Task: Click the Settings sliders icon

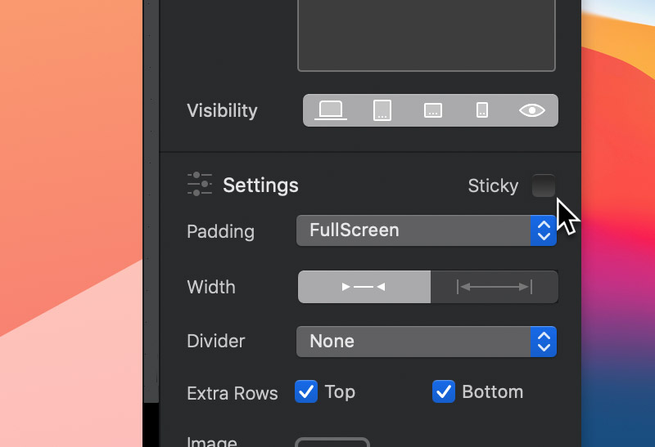Action: pyautogui.click(x=199, y=184)
